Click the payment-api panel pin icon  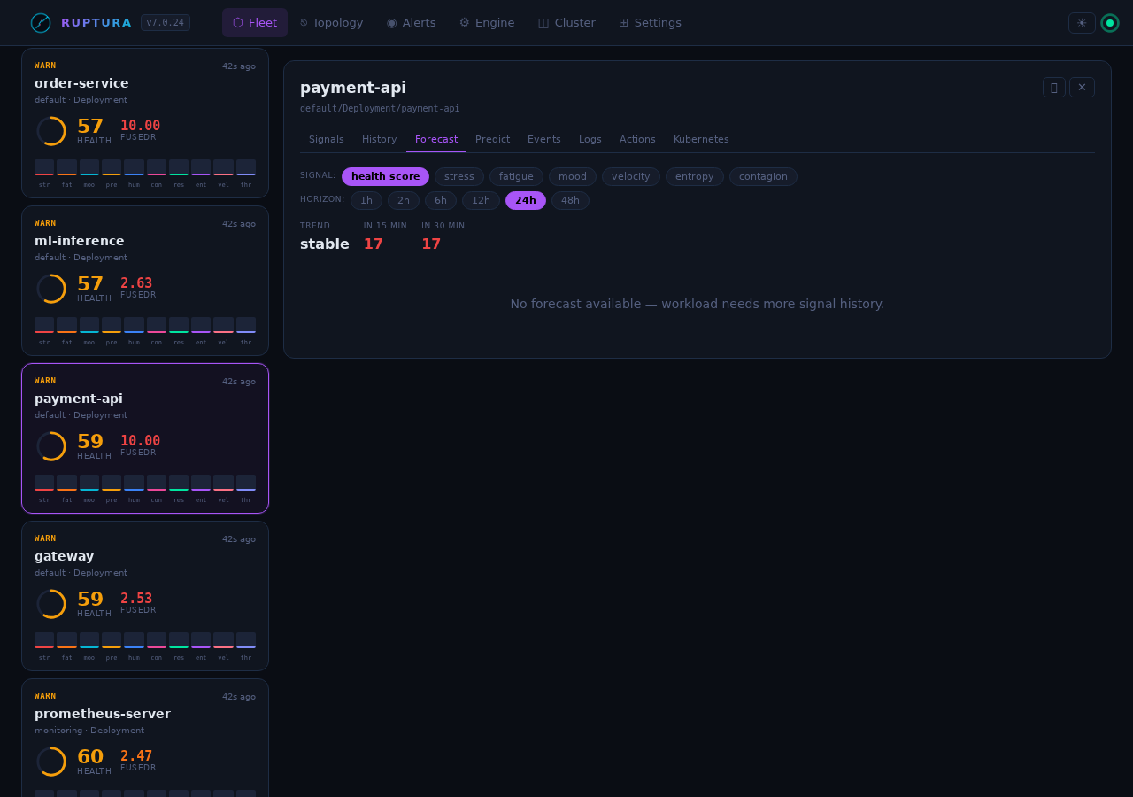(1054, 87)
